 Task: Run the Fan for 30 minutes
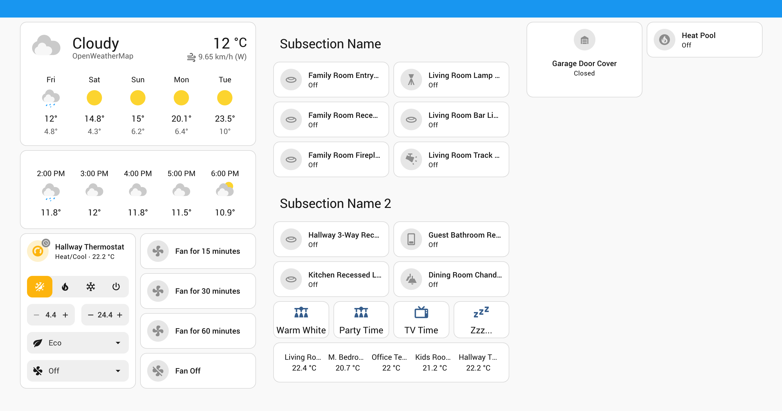coord(198,291)
